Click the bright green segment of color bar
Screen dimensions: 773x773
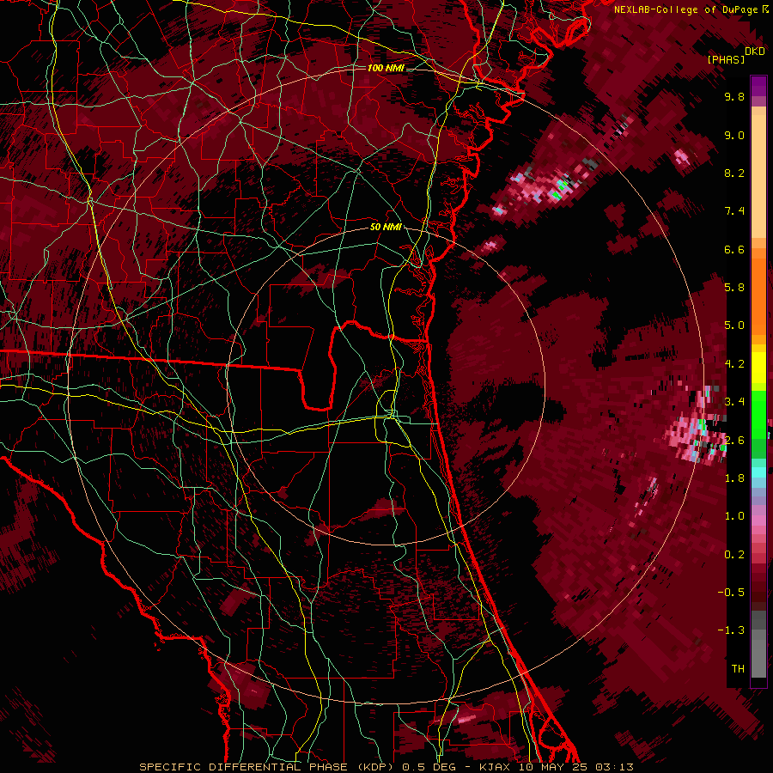[758, 414]
